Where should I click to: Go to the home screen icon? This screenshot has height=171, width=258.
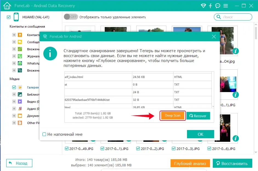pos(7,5)
